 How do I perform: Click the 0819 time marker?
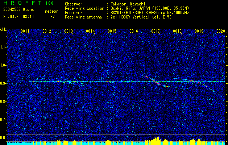click(199, 31)
